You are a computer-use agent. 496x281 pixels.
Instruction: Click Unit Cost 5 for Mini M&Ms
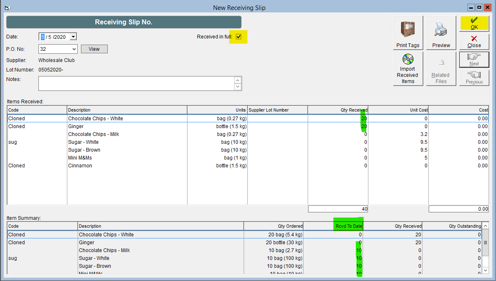[398, 158]
